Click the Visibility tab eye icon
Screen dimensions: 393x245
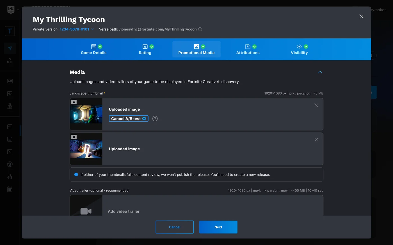(x=299, y=46)
